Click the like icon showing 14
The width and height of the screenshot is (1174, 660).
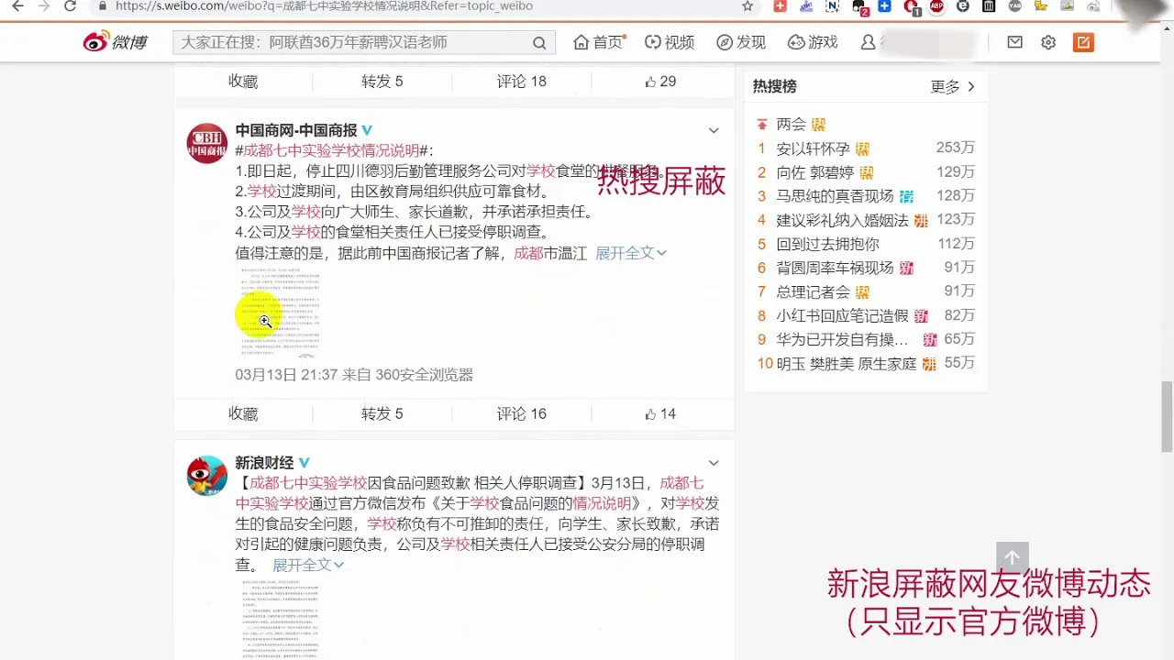coord(650,414)
